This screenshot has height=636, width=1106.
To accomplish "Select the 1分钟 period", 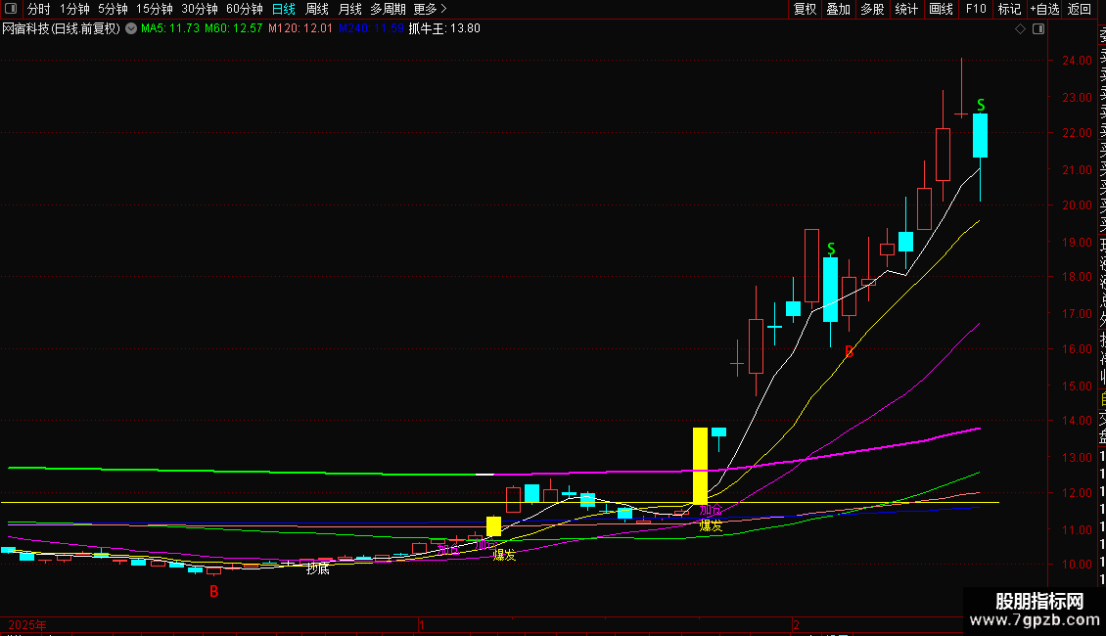I will [x=74, y=9].
